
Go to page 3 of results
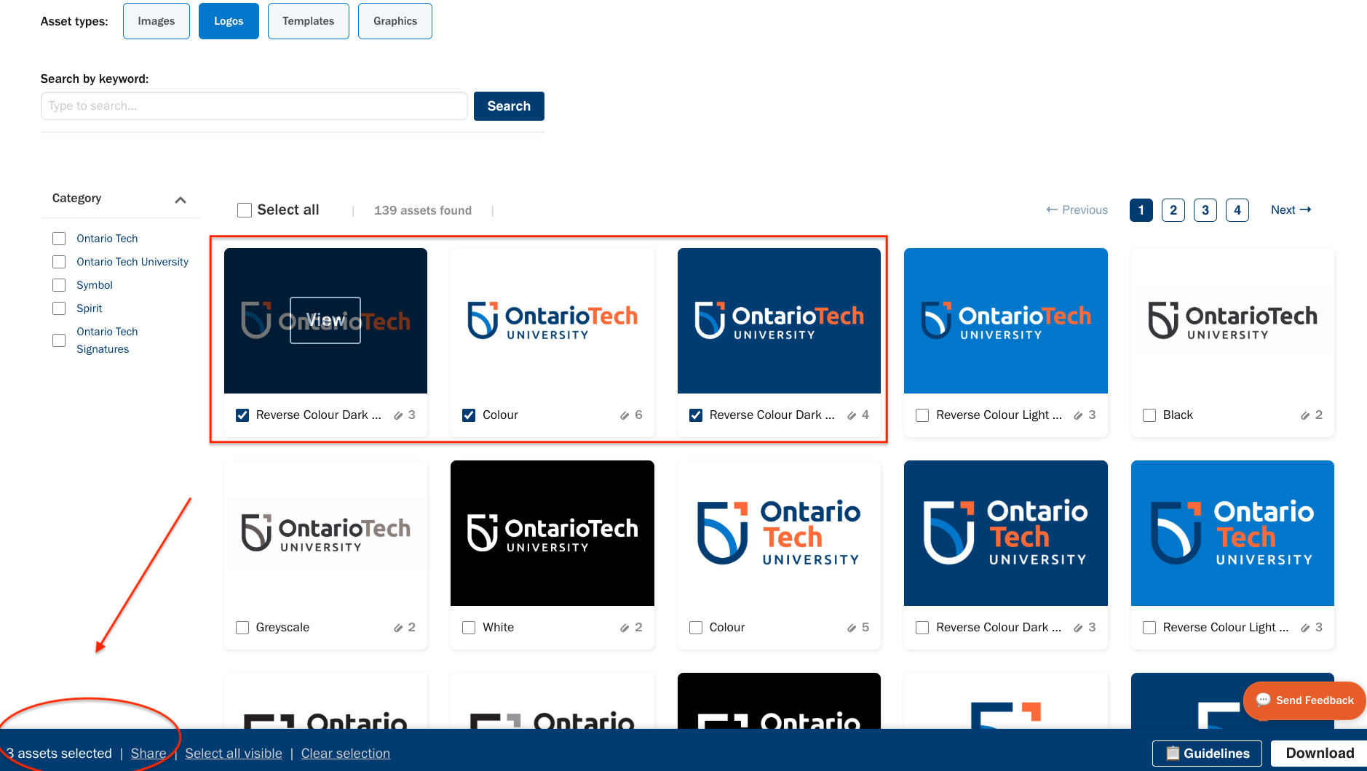click(x=1205, y=210)
